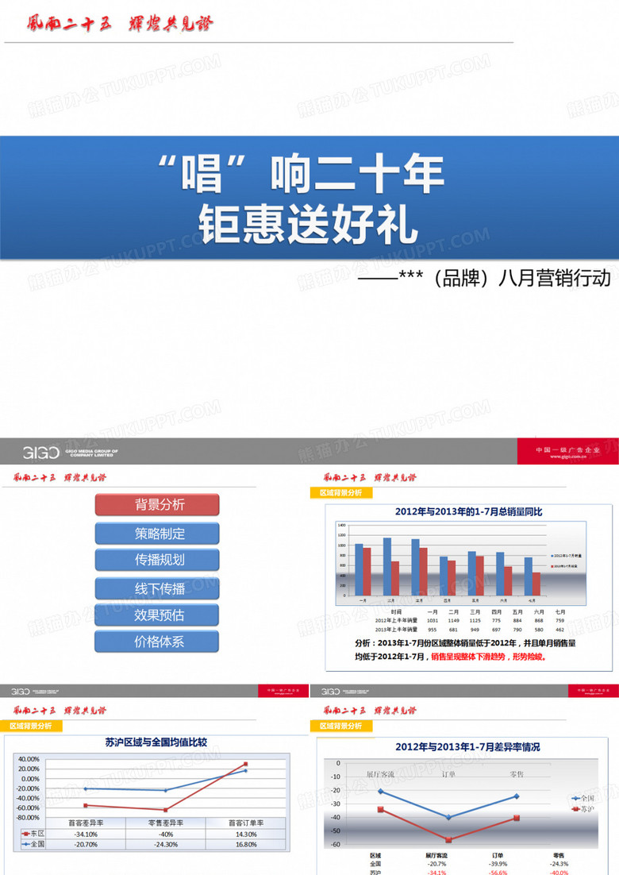Click the 首客差异率 column header
Screen dimensions: 619x875
point(86,823)
